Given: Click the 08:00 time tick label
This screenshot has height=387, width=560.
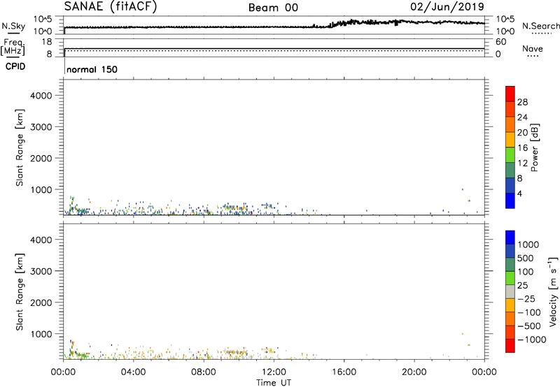Looking at the screenshot, I should click(204, 372).
